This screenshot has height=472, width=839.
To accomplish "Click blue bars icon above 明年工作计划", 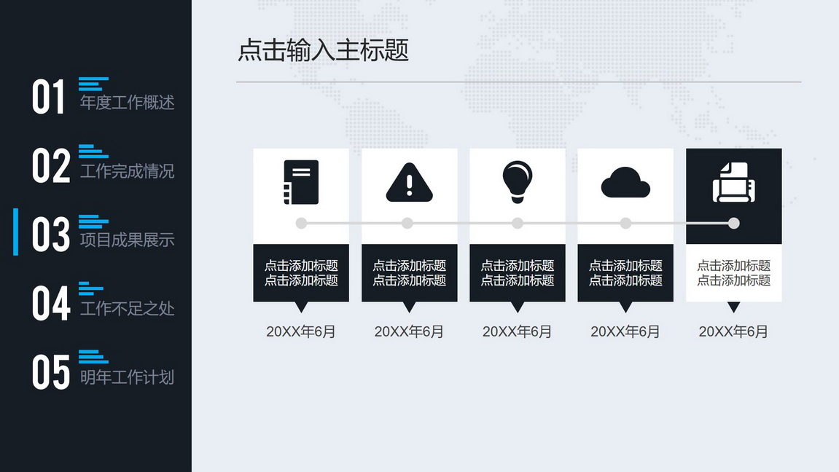I will 93,356.
